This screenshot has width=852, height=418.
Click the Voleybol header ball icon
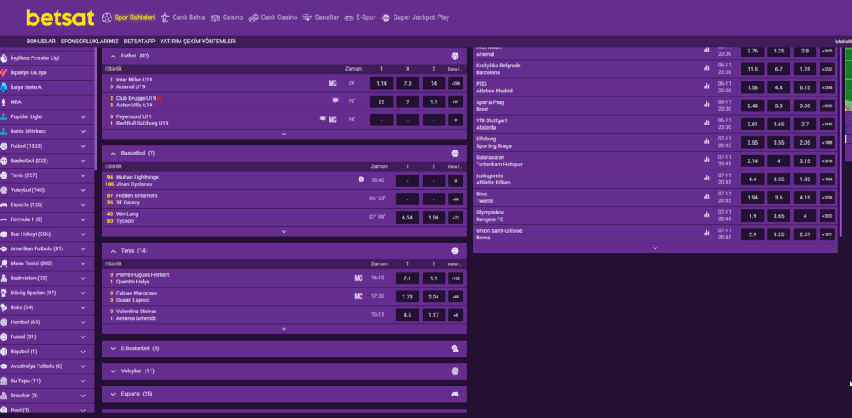tap(455, 371)
